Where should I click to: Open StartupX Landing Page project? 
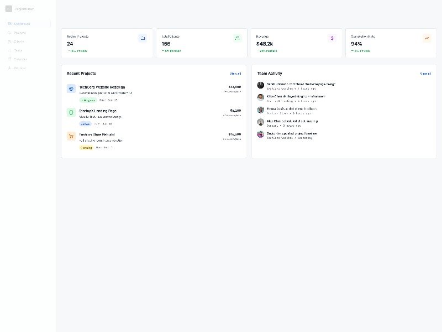pyautogui.click(x=98, y=111)
